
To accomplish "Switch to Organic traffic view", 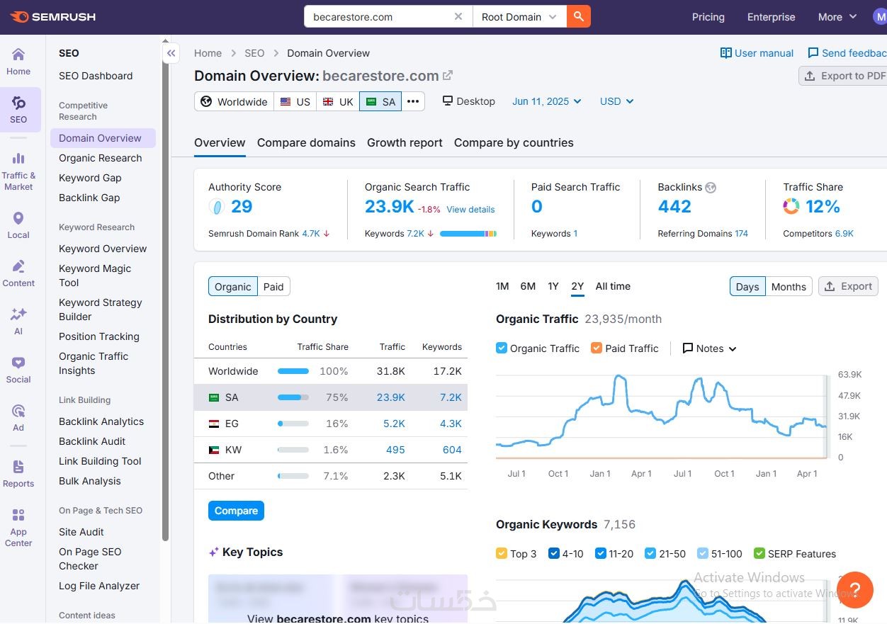I will [233, 286].
